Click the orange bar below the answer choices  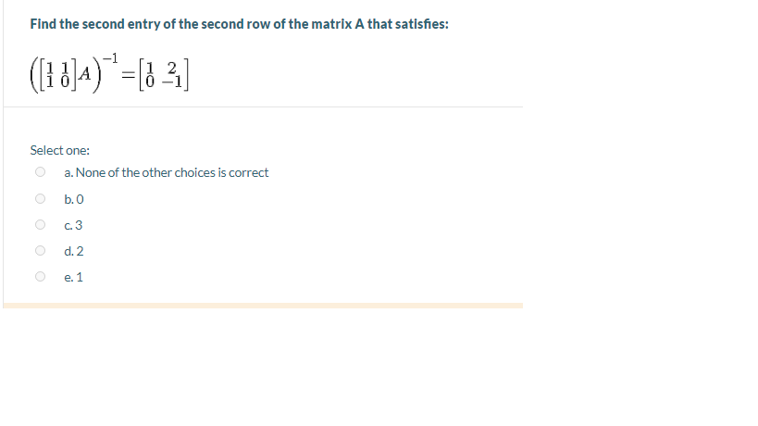pos(263,306)
